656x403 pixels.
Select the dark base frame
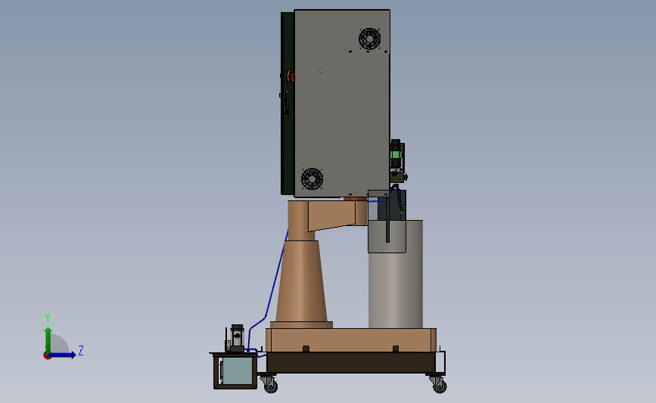coord(351,362)
